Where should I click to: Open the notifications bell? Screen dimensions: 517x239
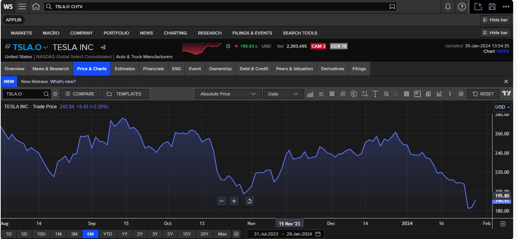pos(448,7)
